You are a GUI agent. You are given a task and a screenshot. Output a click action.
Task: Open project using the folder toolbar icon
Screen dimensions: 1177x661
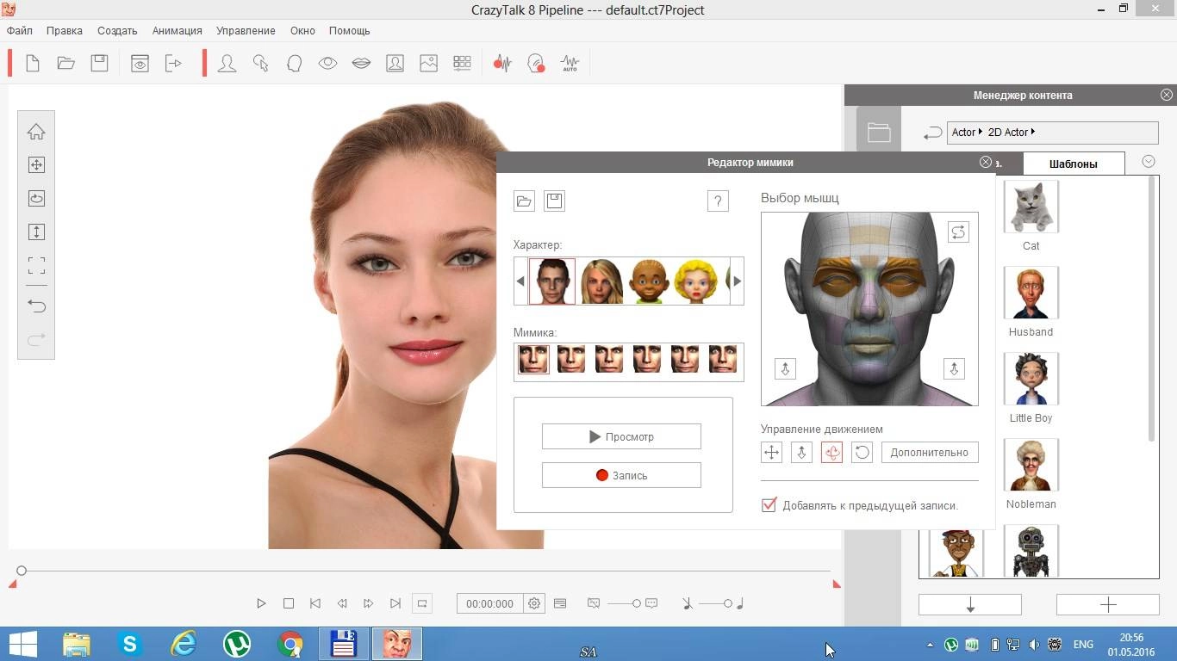click(65, 63)
